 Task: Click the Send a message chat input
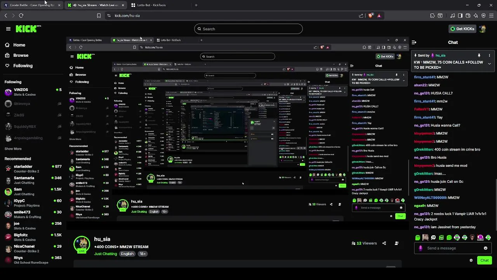(452, 248)
